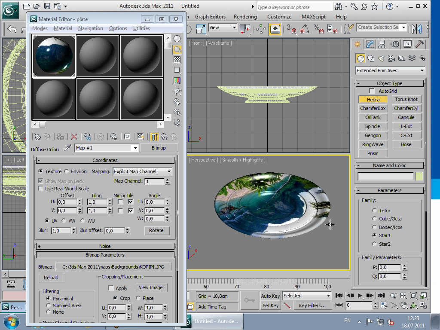Check the AutoGrid checkbox

point(372,91)
